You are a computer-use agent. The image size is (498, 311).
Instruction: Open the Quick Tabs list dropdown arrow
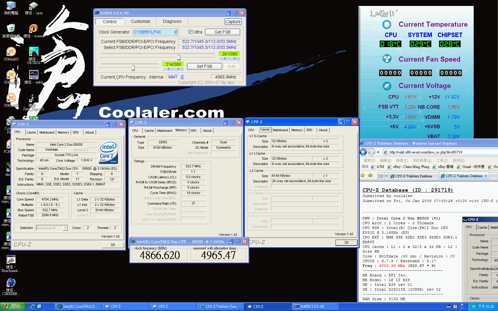click(386, 176)
